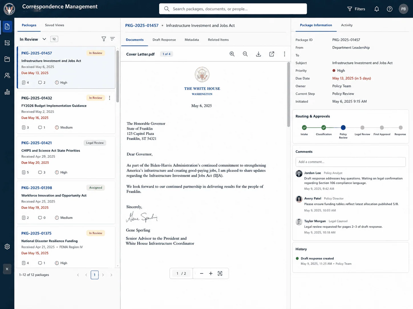The width and height of the screenshot is (413, 309).
Task: Open the Related Items tab
Action: (218, 40)
